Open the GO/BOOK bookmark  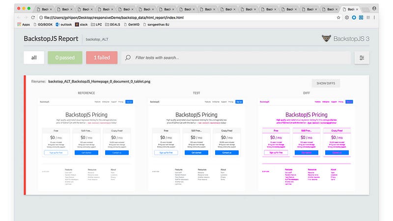43,25
